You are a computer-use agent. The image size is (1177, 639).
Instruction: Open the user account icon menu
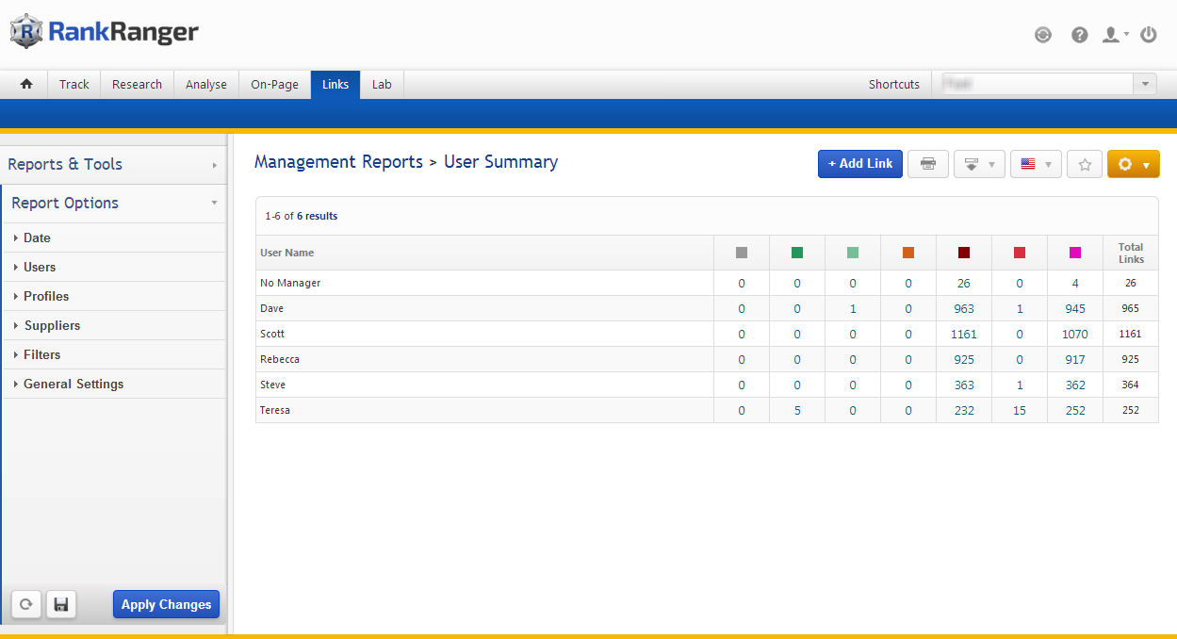tap(1114, 35)
